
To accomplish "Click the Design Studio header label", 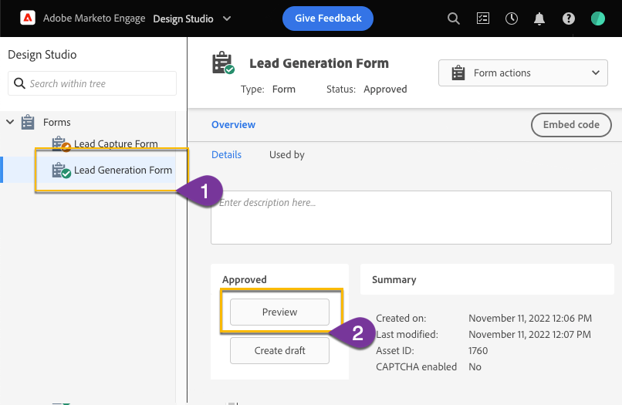I will [183, 19].
